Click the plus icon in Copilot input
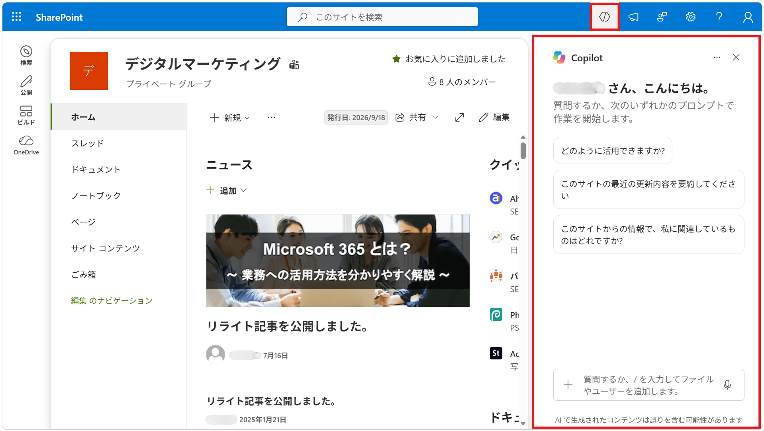 point(568,385)
